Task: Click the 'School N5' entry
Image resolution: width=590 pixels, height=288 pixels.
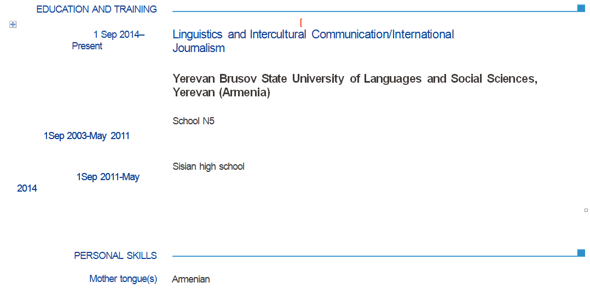Action: point(193,121)
